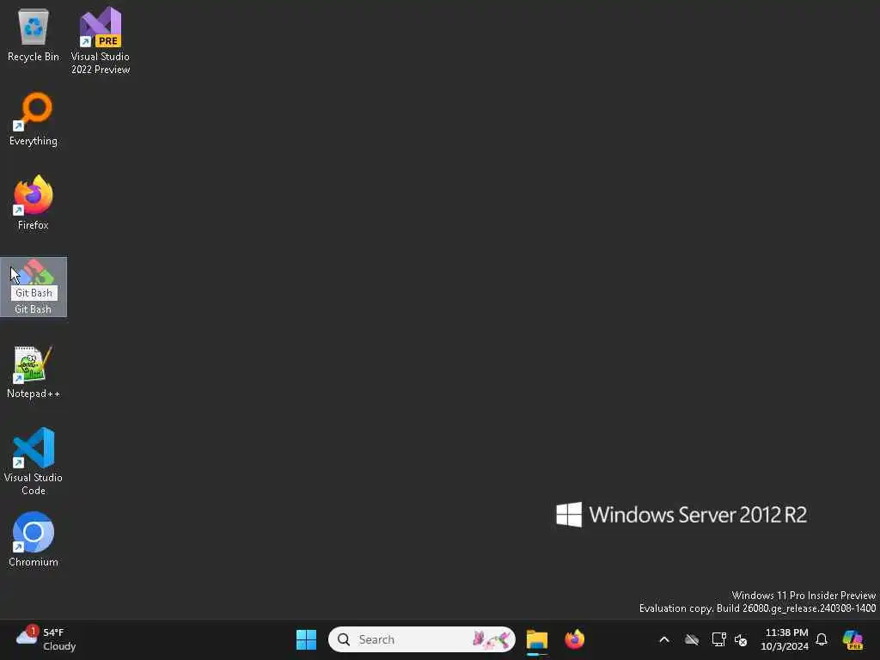
Task: Click the taskbar Search box
Action: [421, 639]
